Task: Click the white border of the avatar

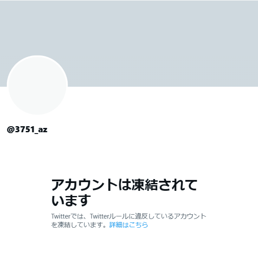Action: (x=37, y=56)
